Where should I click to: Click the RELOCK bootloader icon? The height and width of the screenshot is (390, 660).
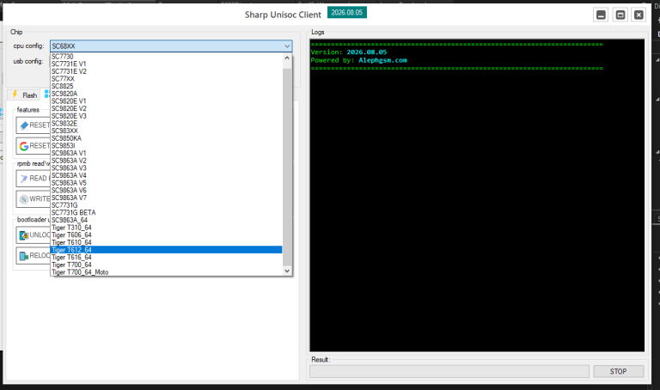pyautogui.click(x=24, y=256)
